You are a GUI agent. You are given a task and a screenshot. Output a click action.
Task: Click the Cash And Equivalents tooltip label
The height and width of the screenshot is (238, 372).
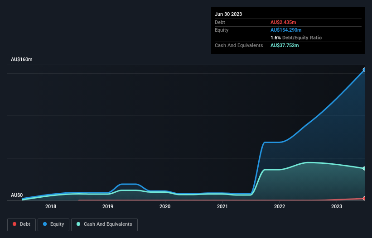pos(239,45)
